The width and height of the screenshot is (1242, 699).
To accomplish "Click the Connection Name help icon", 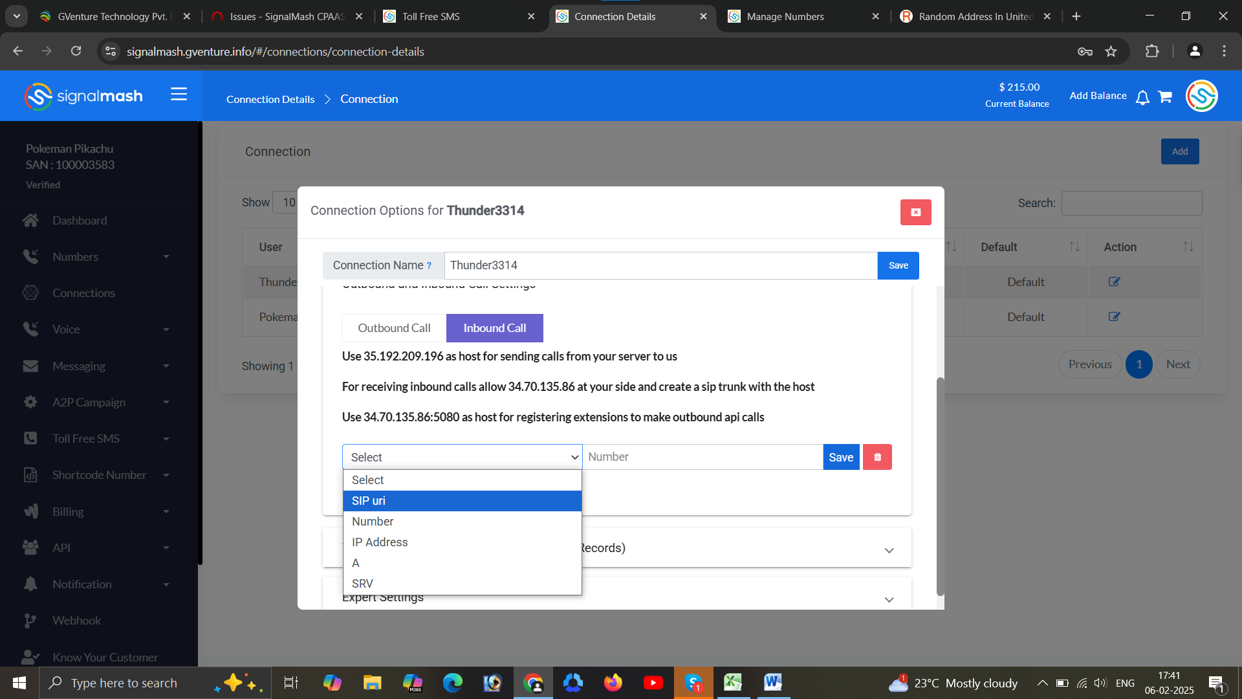I will tap(429, 266).
